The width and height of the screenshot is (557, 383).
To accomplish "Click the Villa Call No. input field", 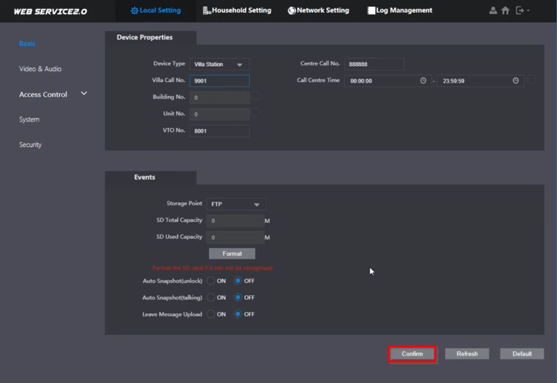I will (x=219, y=81).
